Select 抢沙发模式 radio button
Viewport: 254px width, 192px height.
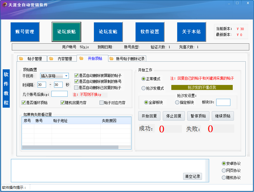[144, 88]
